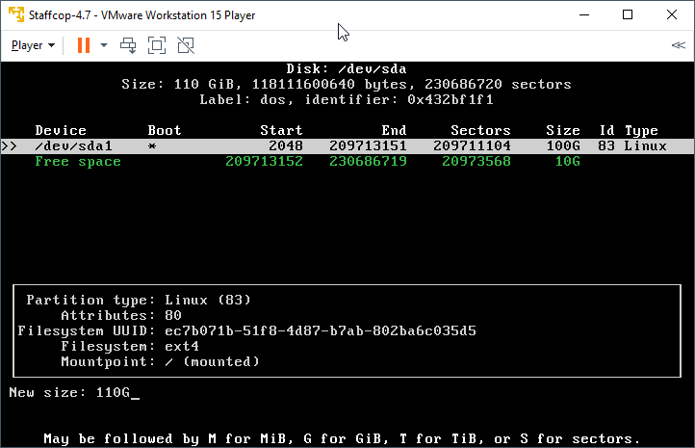The height and width of the screenshot is (448, 695).
Task: Minimize the VMware Player window
Action: tap(583, 14)
